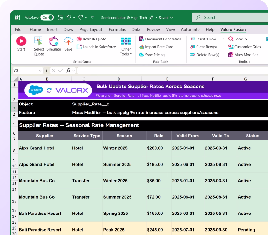Open the undo history dropdown arrow
This screenshot has height=235, width=268.
pyautogui.click(x=74, y=18)
